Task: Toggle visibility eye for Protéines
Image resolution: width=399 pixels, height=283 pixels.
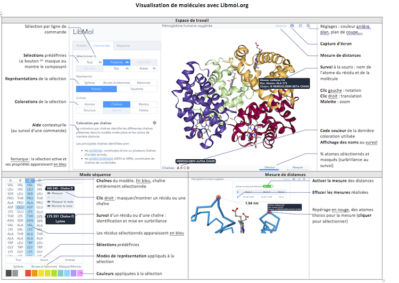Action: pos(127,62)
